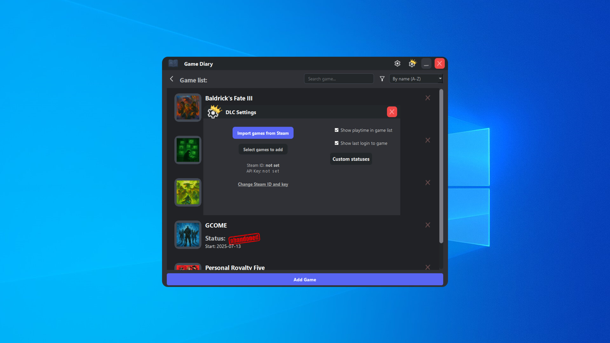Open settings via the gear icon

pos(397,64)
